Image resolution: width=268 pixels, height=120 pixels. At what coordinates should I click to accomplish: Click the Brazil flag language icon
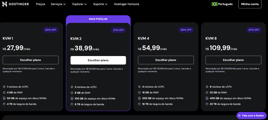pyautogui.click(x=215, y=4)
